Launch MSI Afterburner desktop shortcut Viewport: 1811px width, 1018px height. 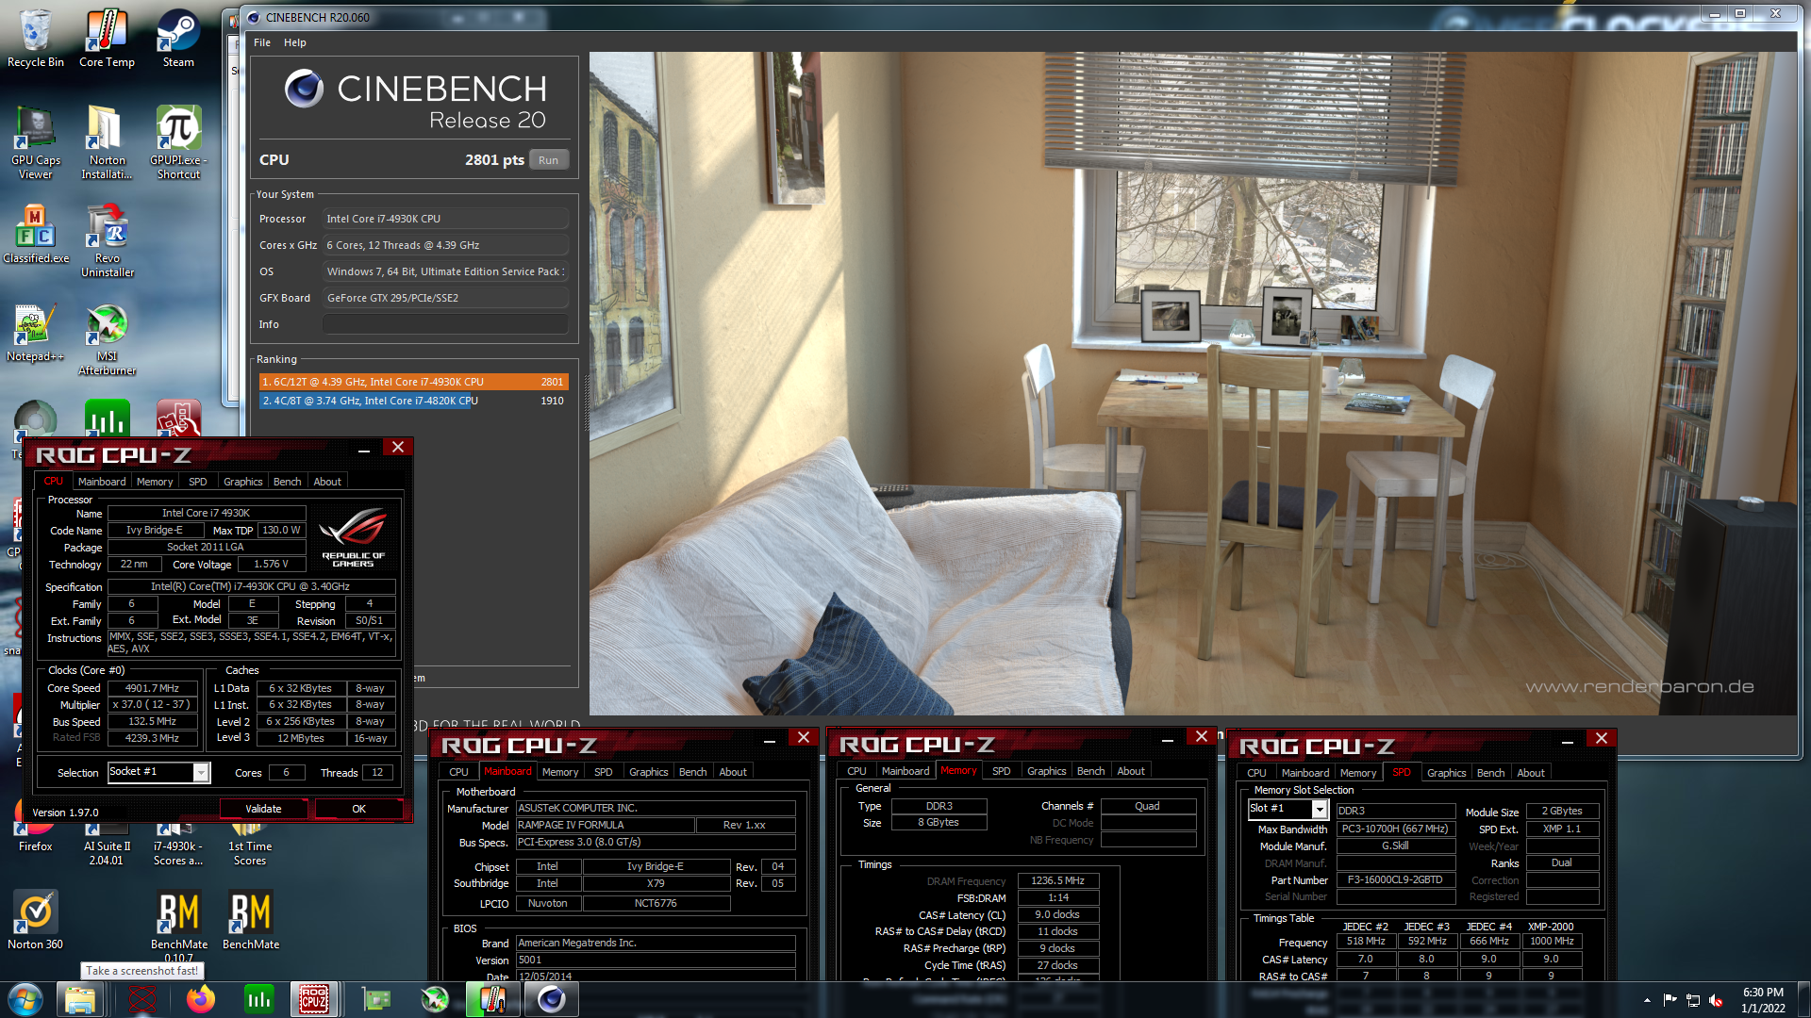107,339
